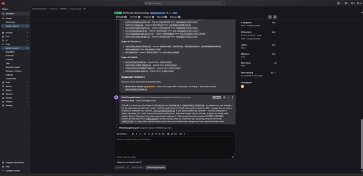Screen dimensions: 363x176
Task: Switch to the Commits tab
Action: pos(135,17)
